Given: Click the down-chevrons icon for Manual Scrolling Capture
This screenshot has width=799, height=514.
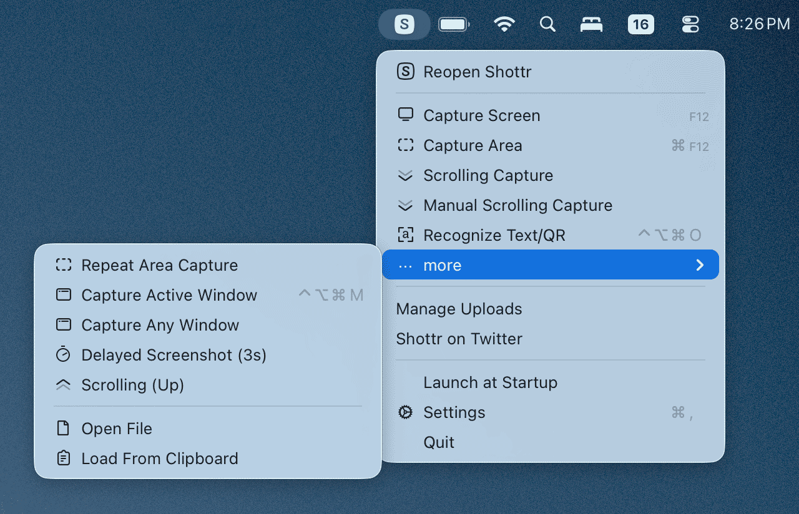Looking at the screenshot, I should pyautogui.click(x=406, y=205).
